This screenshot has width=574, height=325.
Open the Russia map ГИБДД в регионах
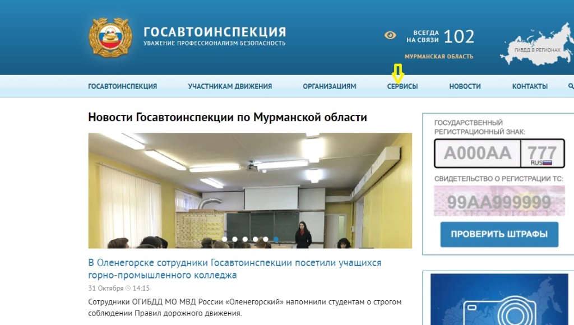coord(537,41)
